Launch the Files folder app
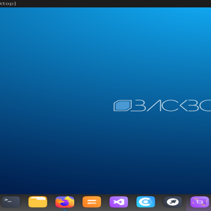This screenshot has height=211, width=211. point(38,202)
